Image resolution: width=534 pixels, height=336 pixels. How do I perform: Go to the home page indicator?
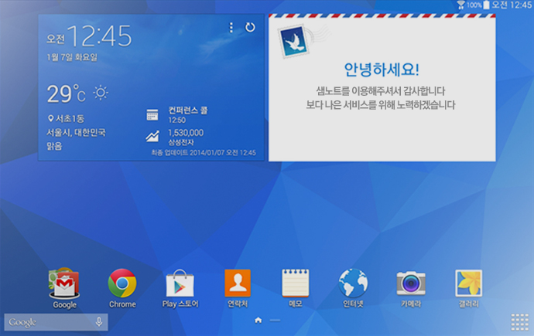(x=258, y=319)
